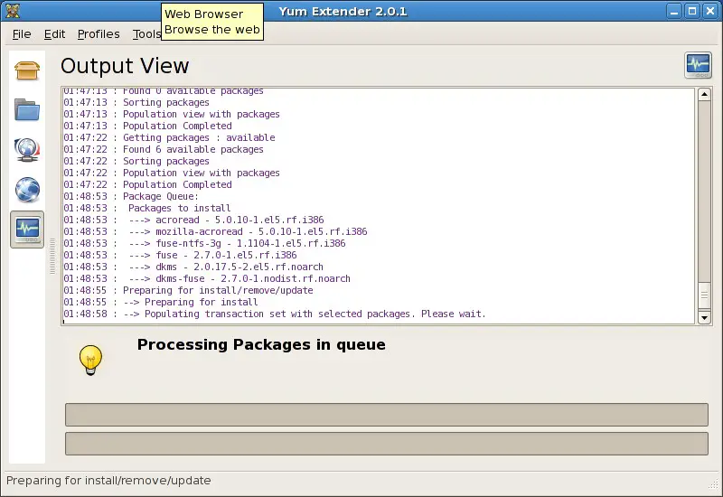Viewport: 723px width, 497px height.
Task: Click the output log scrollbar down arrow
Action: (704, 317)
